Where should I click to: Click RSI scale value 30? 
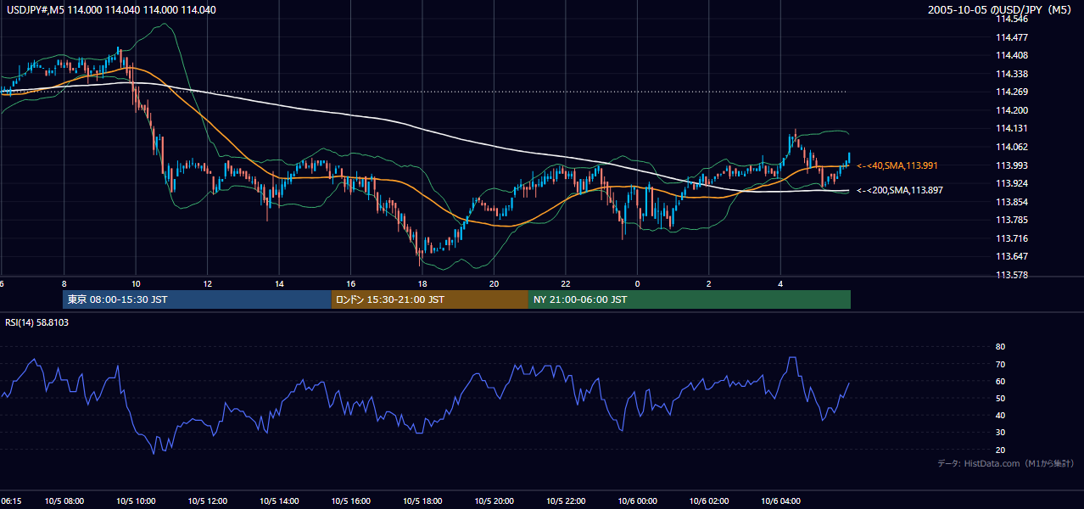(1000, 433)
